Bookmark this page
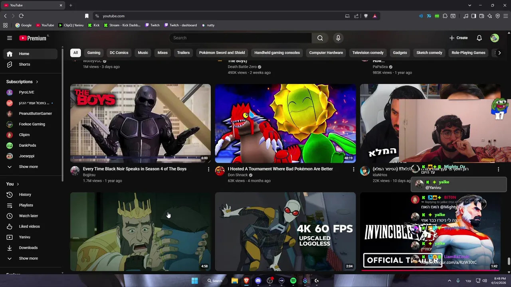Viewport: 511px width, 287px height. coord(87,16)
